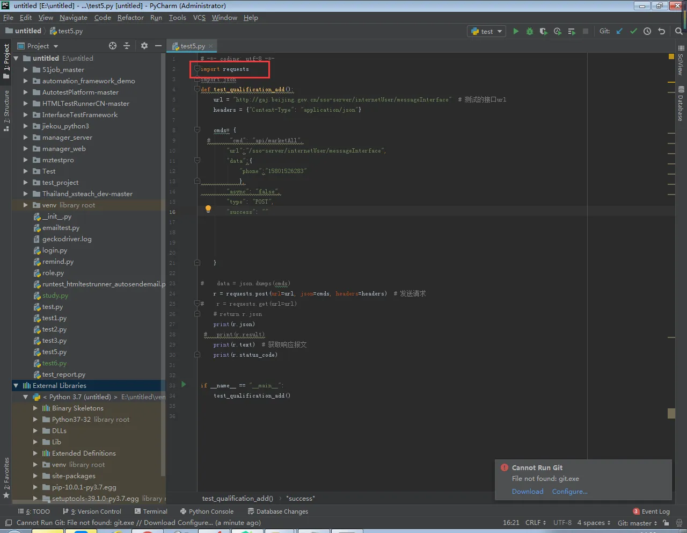Image resolution: width=687 pixels, height=533 pixels.
Task: Run test with coverage icon
Action: [x=544, y=31]
